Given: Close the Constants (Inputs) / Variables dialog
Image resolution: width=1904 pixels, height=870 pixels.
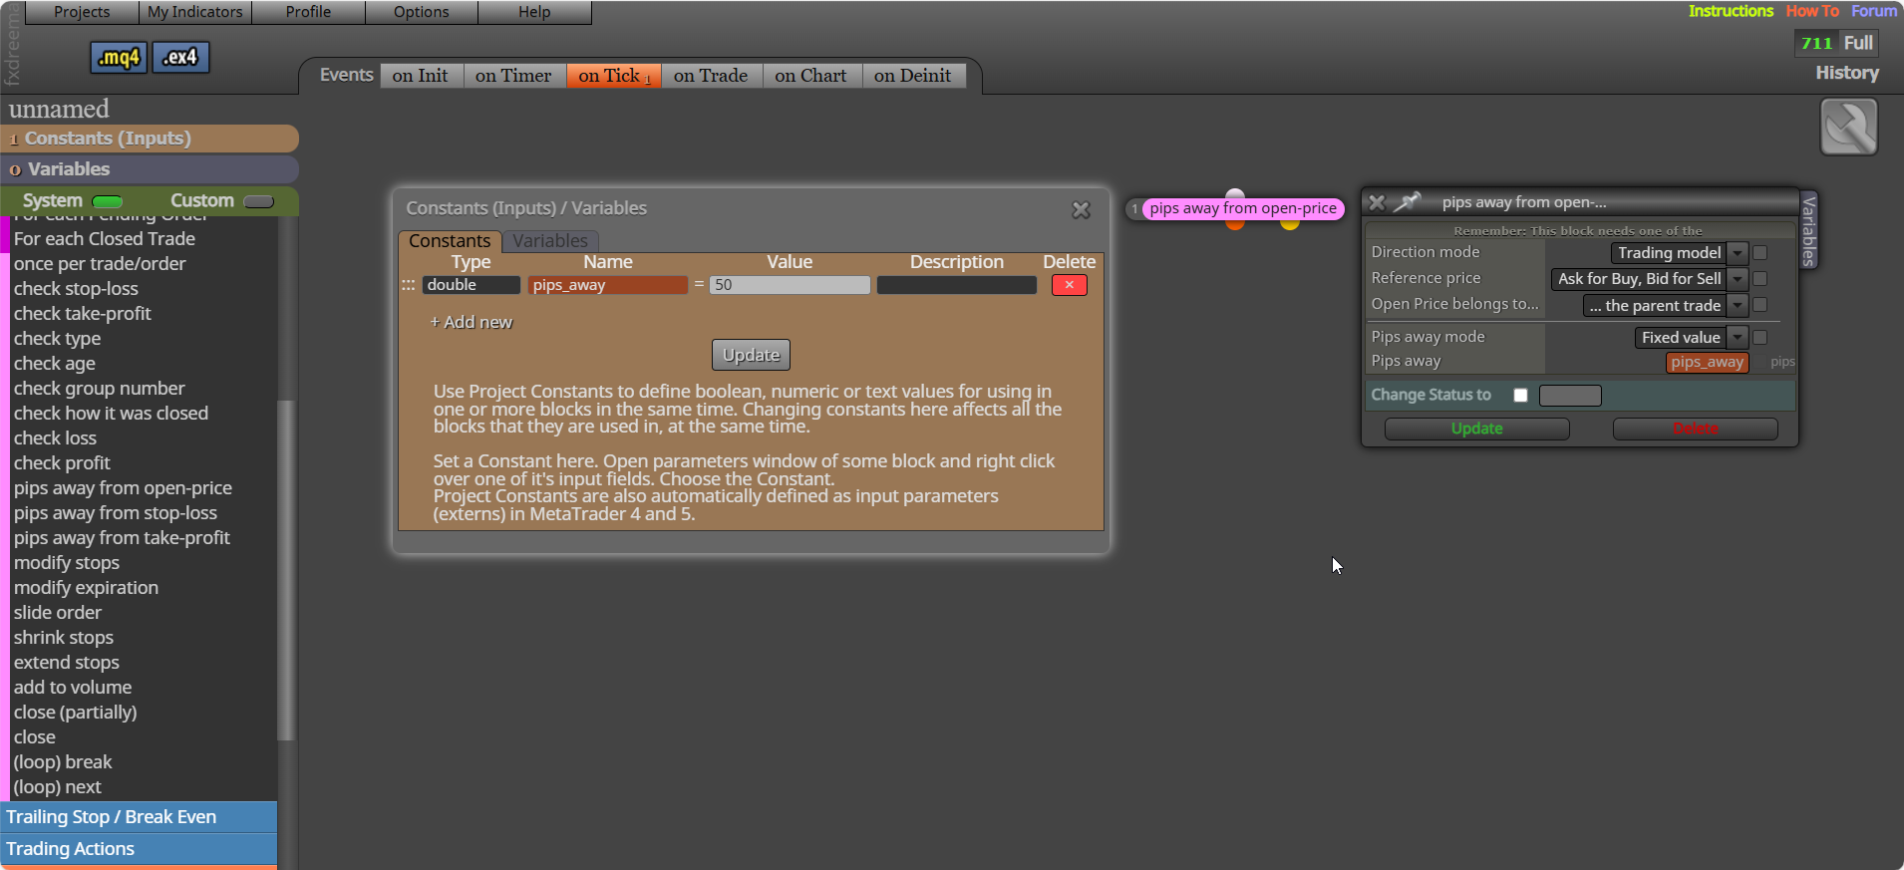Looking at the screenshot, I should coord(1081,210).
